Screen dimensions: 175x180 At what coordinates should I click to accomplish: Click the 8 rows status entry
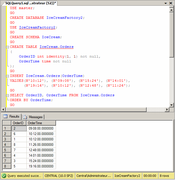click(x=164, y=176)
